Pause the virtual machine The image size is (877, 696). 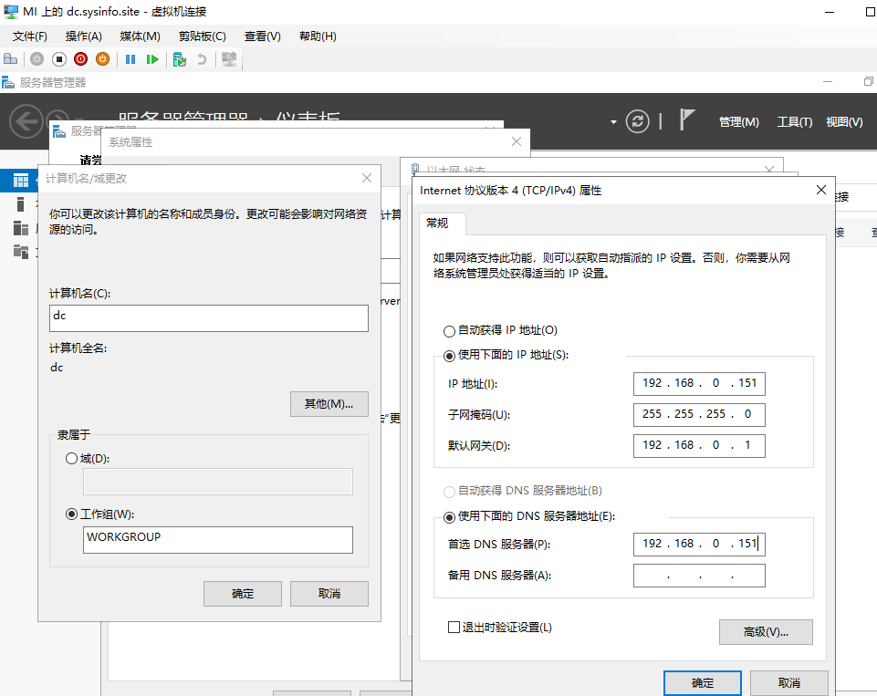point(129,58)
